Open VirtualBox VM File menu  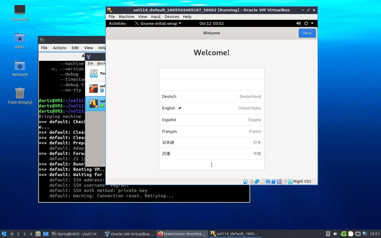click(112, 17)
